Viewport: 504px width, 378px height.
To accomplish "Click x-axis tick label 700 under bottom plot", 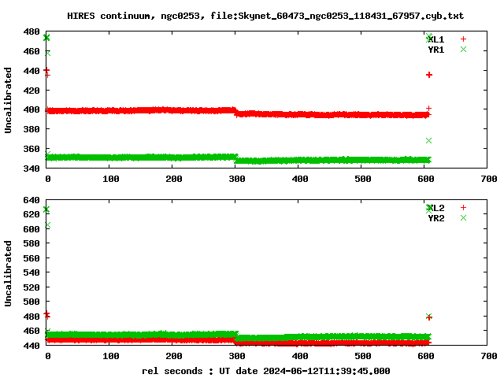I will 489,356.
